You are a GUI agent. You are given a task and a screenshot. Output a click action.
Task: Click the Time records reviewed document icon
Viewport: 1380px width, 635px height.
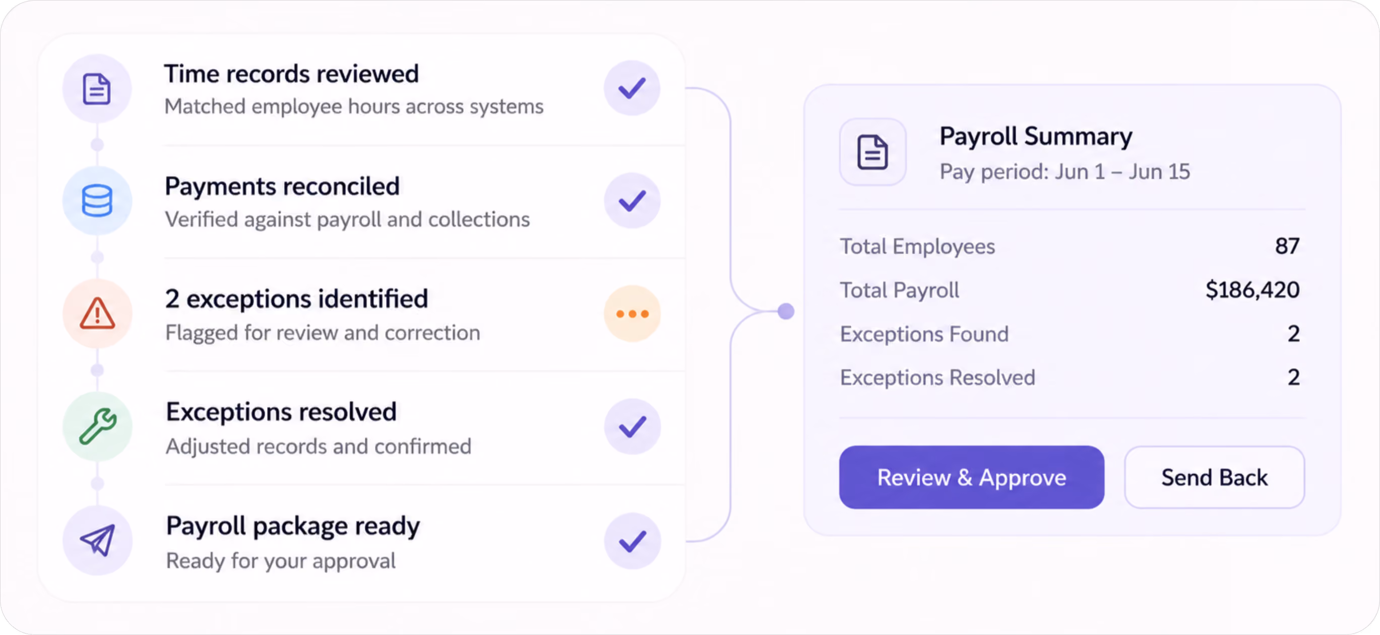click(x=97, y=88)
